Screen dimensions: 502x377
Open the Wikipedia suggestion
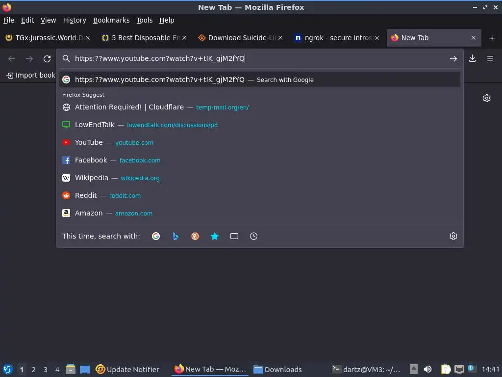(260, 178)
